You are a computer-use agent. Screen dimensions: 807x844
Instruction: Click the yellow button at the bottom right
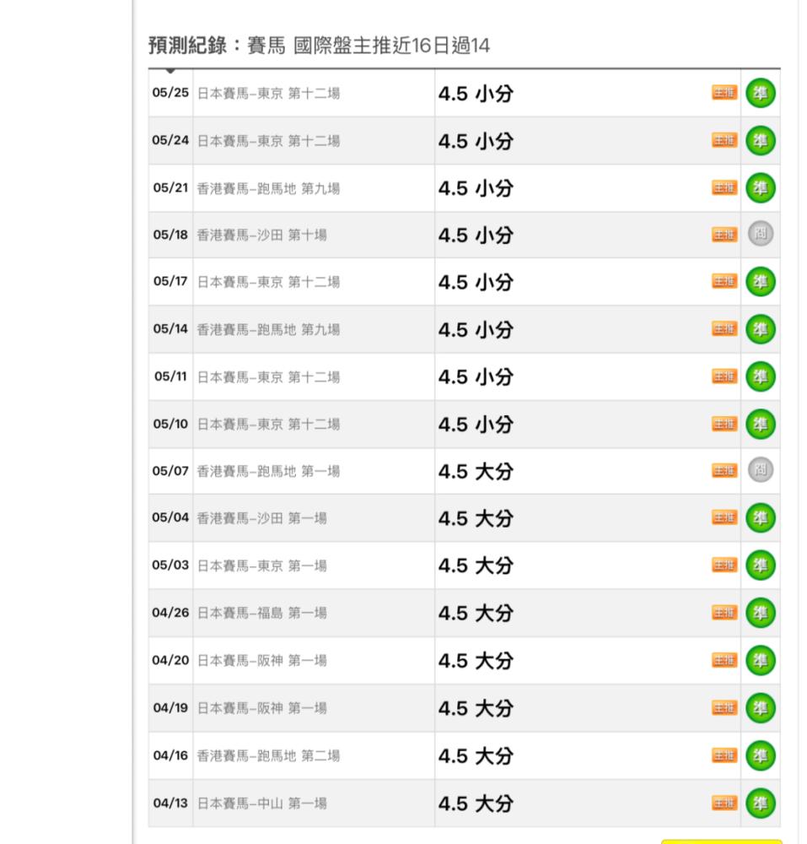pyautogui.click(x=721, y=841)
